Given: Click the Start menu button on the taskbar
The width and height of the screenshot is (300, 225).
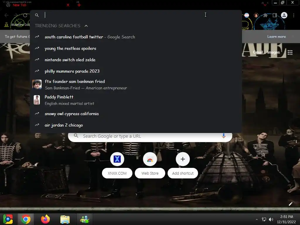Looking at the screenshot, I should tap(8, 219).
